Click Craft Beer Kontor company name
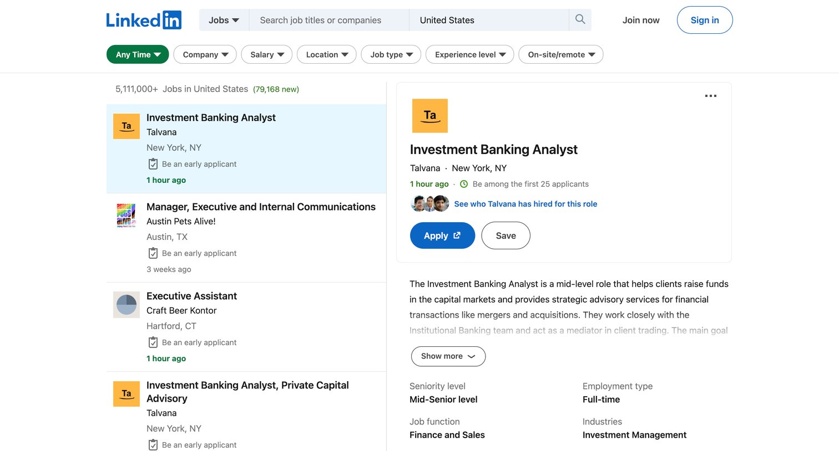The image size is (839, 451). (181, 310)
